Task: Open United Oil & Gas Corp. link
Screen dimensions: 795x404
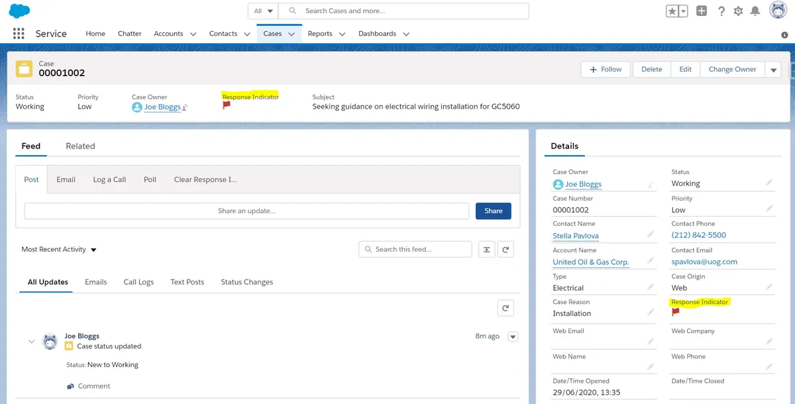Action: (591, 262)
